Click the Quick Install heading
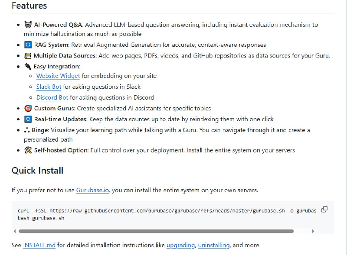Screen dimensions: 347x255 (37, 170)
